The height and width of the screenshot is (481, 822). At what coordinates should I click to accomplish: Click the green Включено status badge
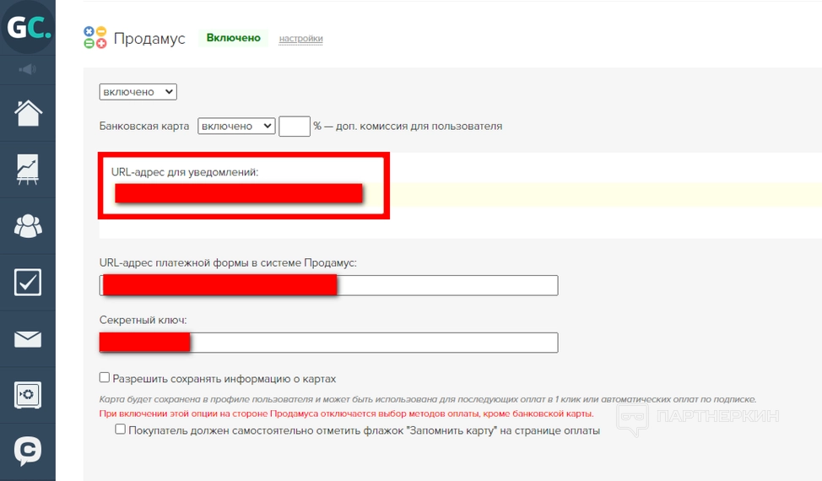point(233,38)
